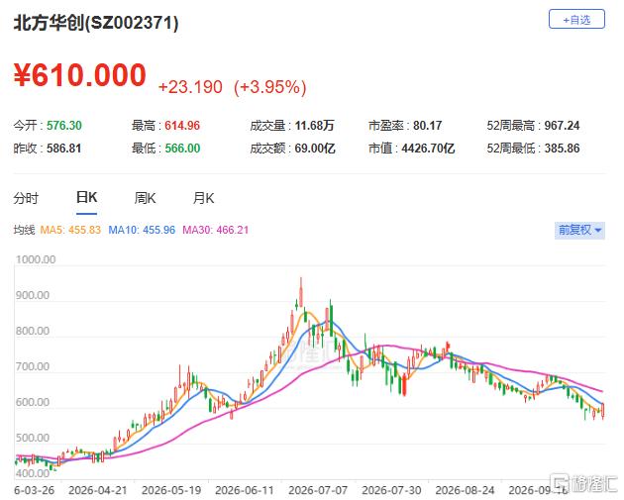The width and height of the screenshot is (624, 500).
Task: Click the P/E ratio value 80.17
Action: (x=428, y=126)
